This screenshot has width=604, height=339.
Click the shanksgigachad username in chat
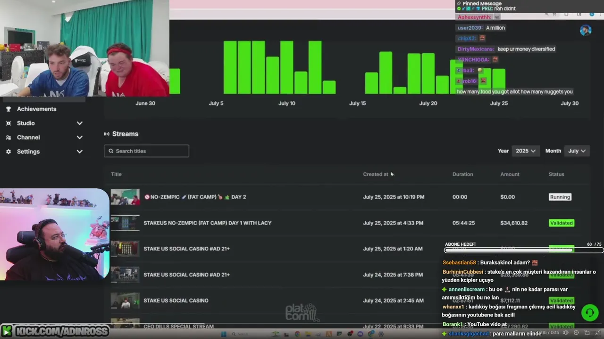tap(469, 334)
